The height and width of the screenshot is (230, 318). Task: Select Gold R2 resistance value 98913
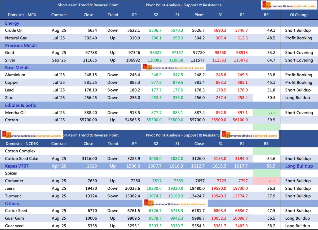(242, 53)
